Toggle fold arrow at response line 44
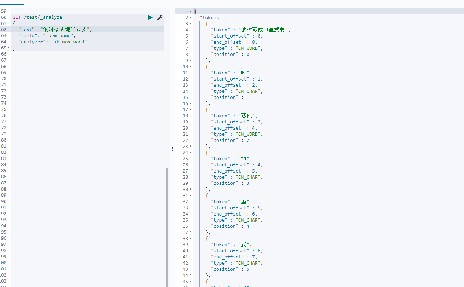The height and width of the screenshot is (287, 464). (191, 275)
